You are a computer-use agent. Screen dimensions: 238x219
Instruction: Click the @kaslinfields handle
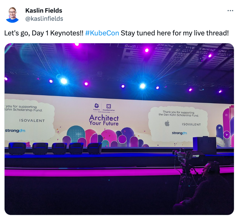coord(44,19)
